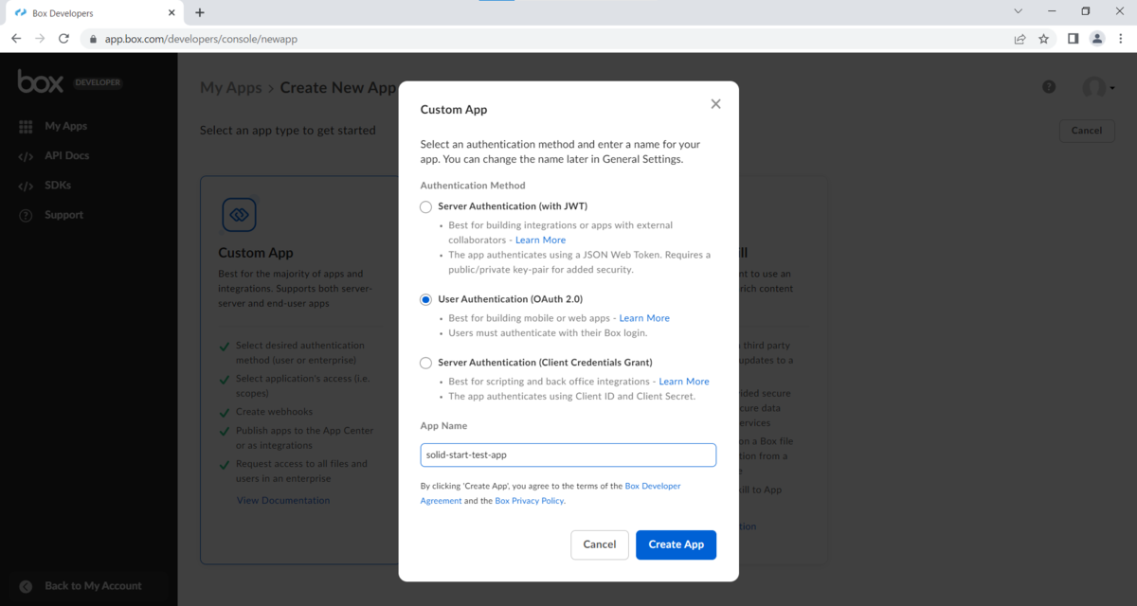Image resolution: width=1137 pixels, height=606 pixels.
Task: Click the Custom App card icon
Action: [239, 215]
